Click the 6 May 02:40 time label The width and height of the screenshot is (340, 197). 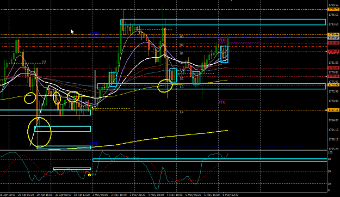point(231,195)
